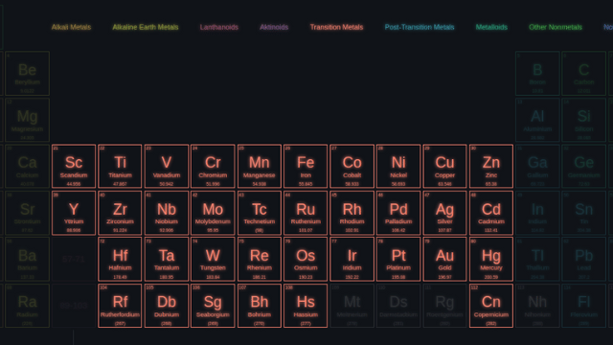Select the Metalloids category label
The height and width of the screenshot is (345, 613).
click(x=491, y=27)
